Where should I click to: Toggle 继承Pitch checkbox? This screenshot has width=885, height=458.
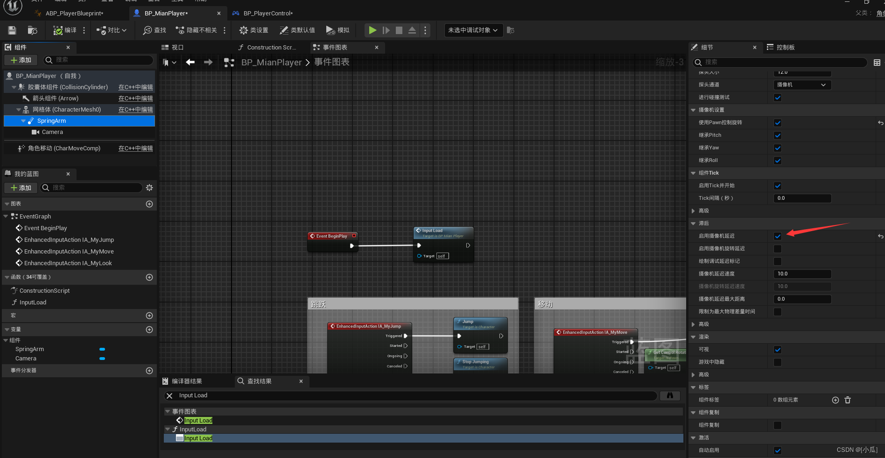pos(778,135)
